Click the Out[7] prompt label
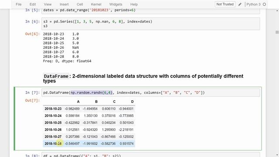Screen dimensions: 279x157 [32, 100]
